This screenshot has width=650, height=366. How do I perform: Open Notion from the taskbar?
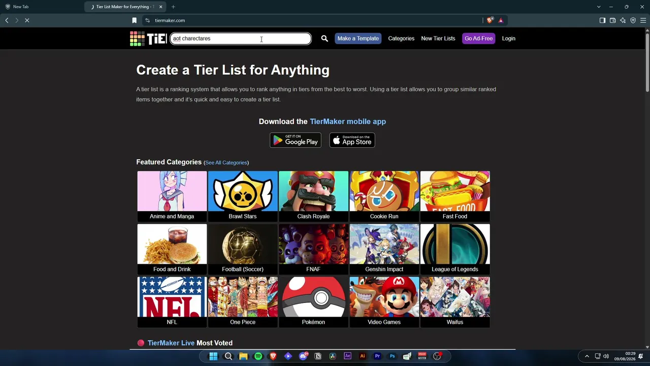click(318, 356)
